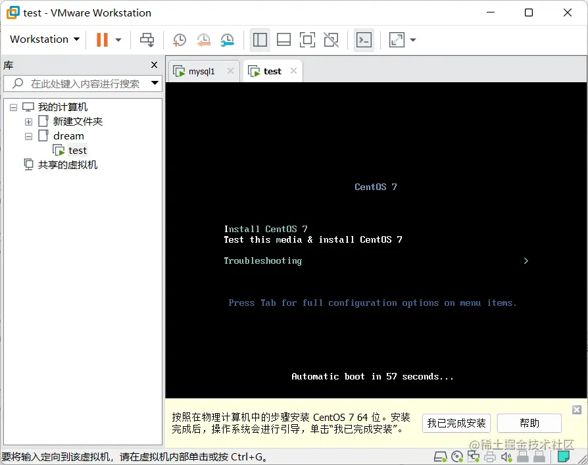Click the VMware Workstation title bar logo
Image resolution: width=588 pixels, height=465 pixels.
coord(12,12)
